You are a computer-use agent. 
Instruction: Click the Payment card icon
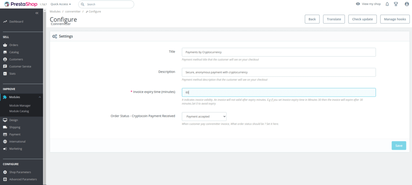[5, 134]
